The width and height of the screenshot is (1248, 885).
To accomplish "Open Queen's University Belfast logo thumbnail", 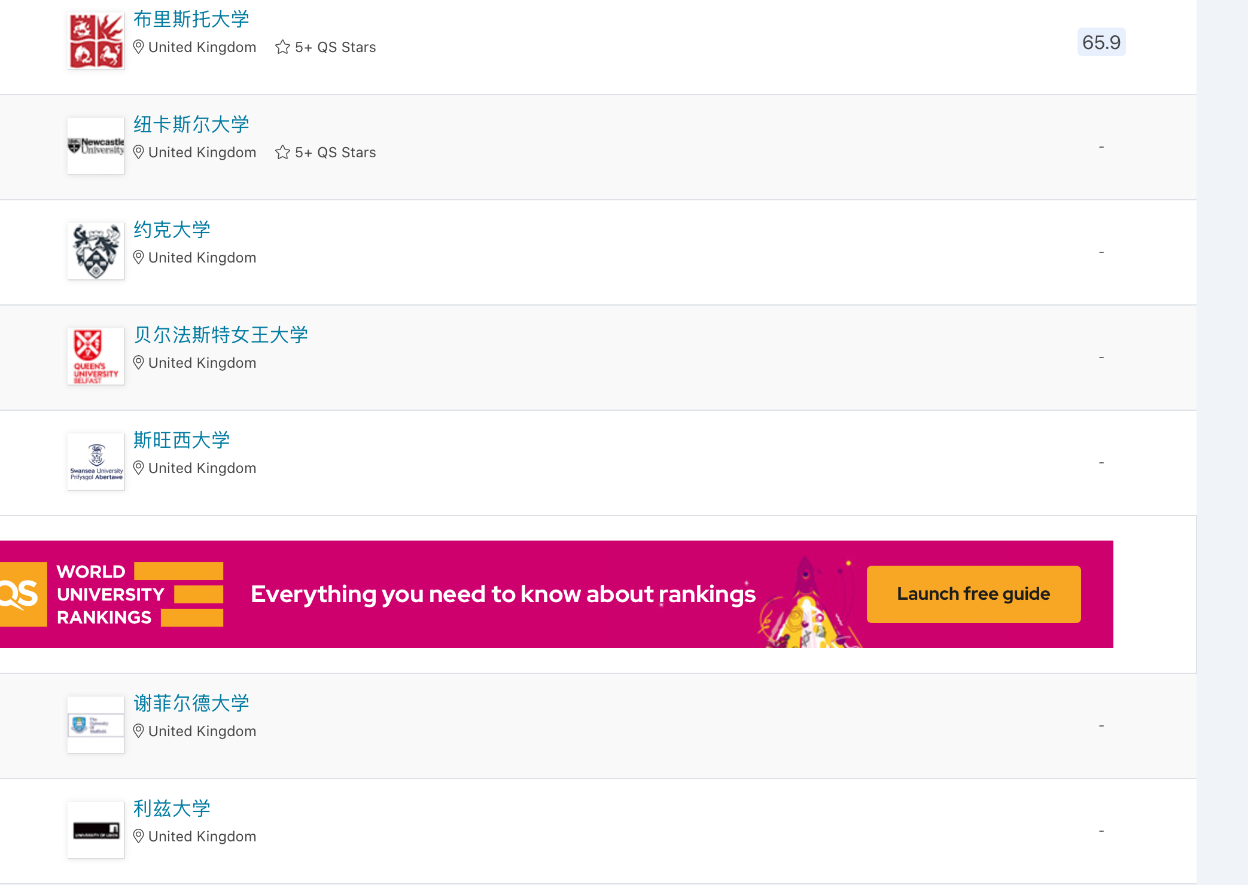I will (x=96, y=356).
